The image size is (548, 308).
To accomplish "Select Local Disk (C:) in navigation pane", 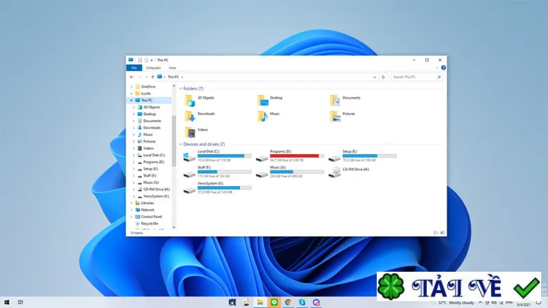I will (x=153, y=155).
